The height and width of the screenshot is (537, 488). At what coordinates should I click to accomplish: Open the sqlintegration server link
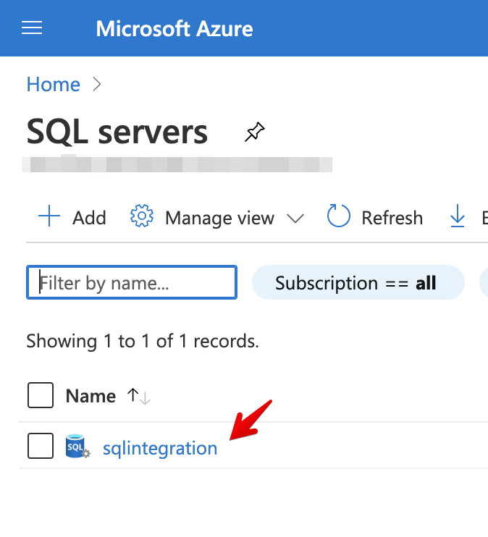coord(160,448)
